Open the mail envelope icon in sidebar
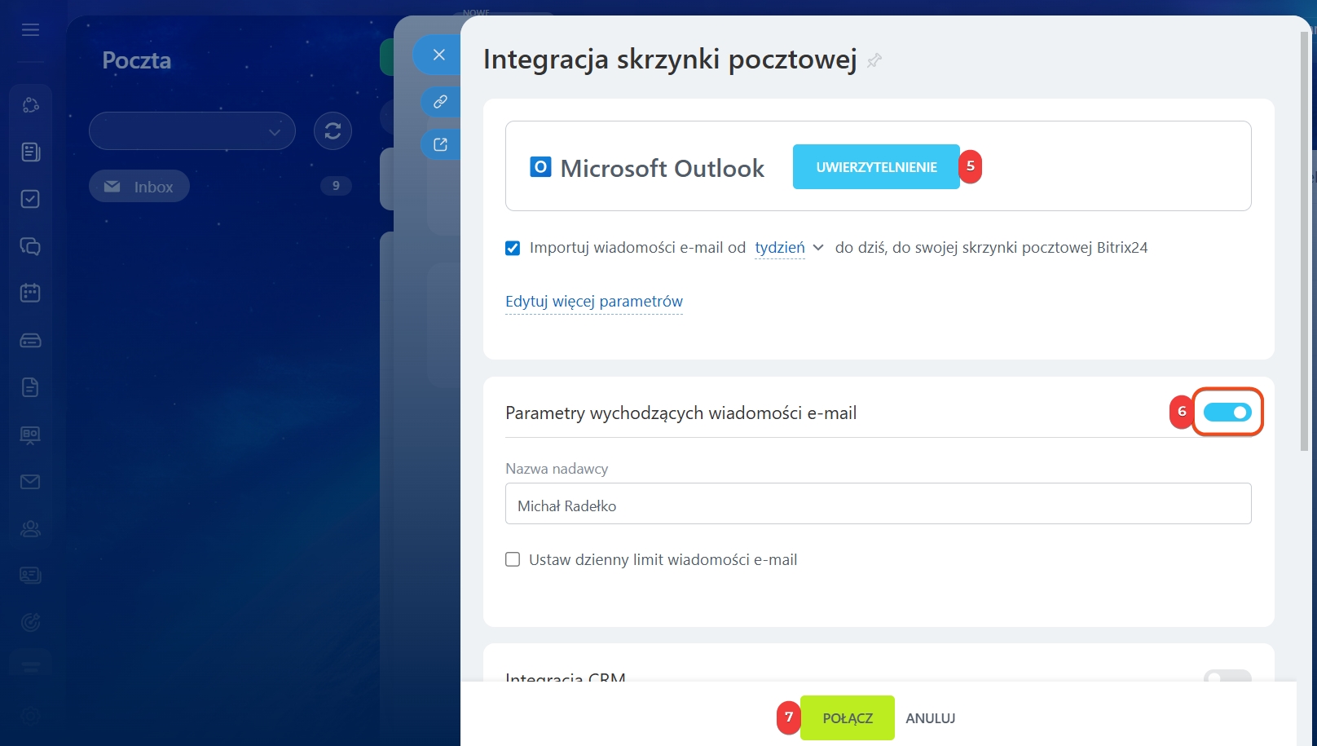Screen dimensions: 1317x746 click(30, 482)
